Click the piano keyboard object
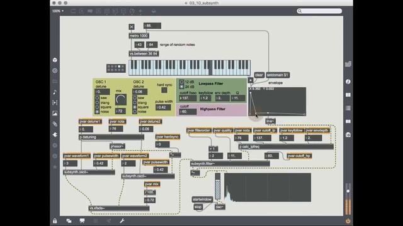 click(190, 68)
